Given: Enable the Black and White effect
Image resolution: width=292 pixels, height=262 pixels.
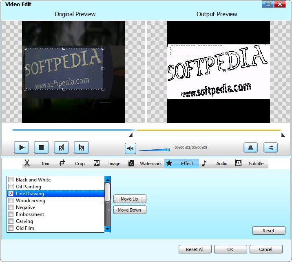Looking at the screenshot, I should (x=11, y=180).
